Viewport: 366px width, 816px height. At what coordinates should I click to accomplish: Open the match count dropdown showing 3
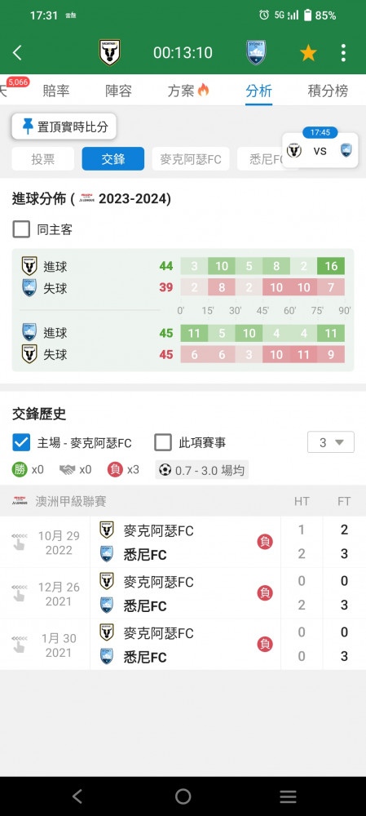(x=331, y=442)
